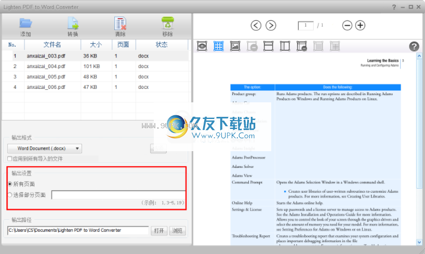Viewport: 425px width, 254px height.
Task: Click the preview scrollbar down arrow
Action: coord(419,242)
